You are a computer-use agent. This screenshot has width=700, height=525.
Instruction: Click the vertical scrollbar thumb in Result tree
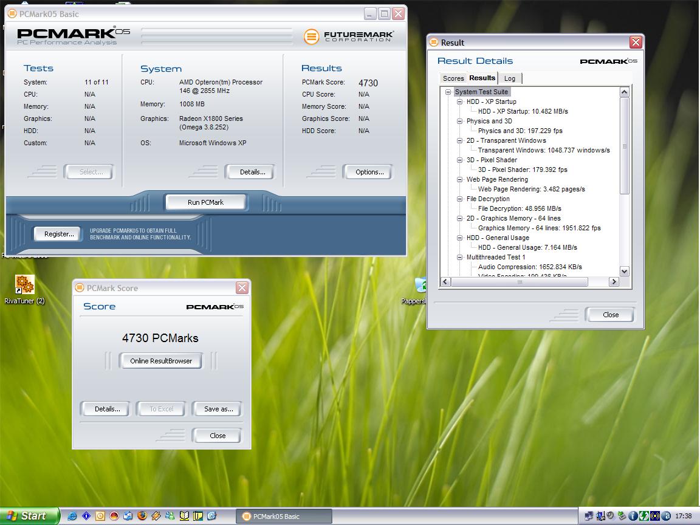coord(625,146)
